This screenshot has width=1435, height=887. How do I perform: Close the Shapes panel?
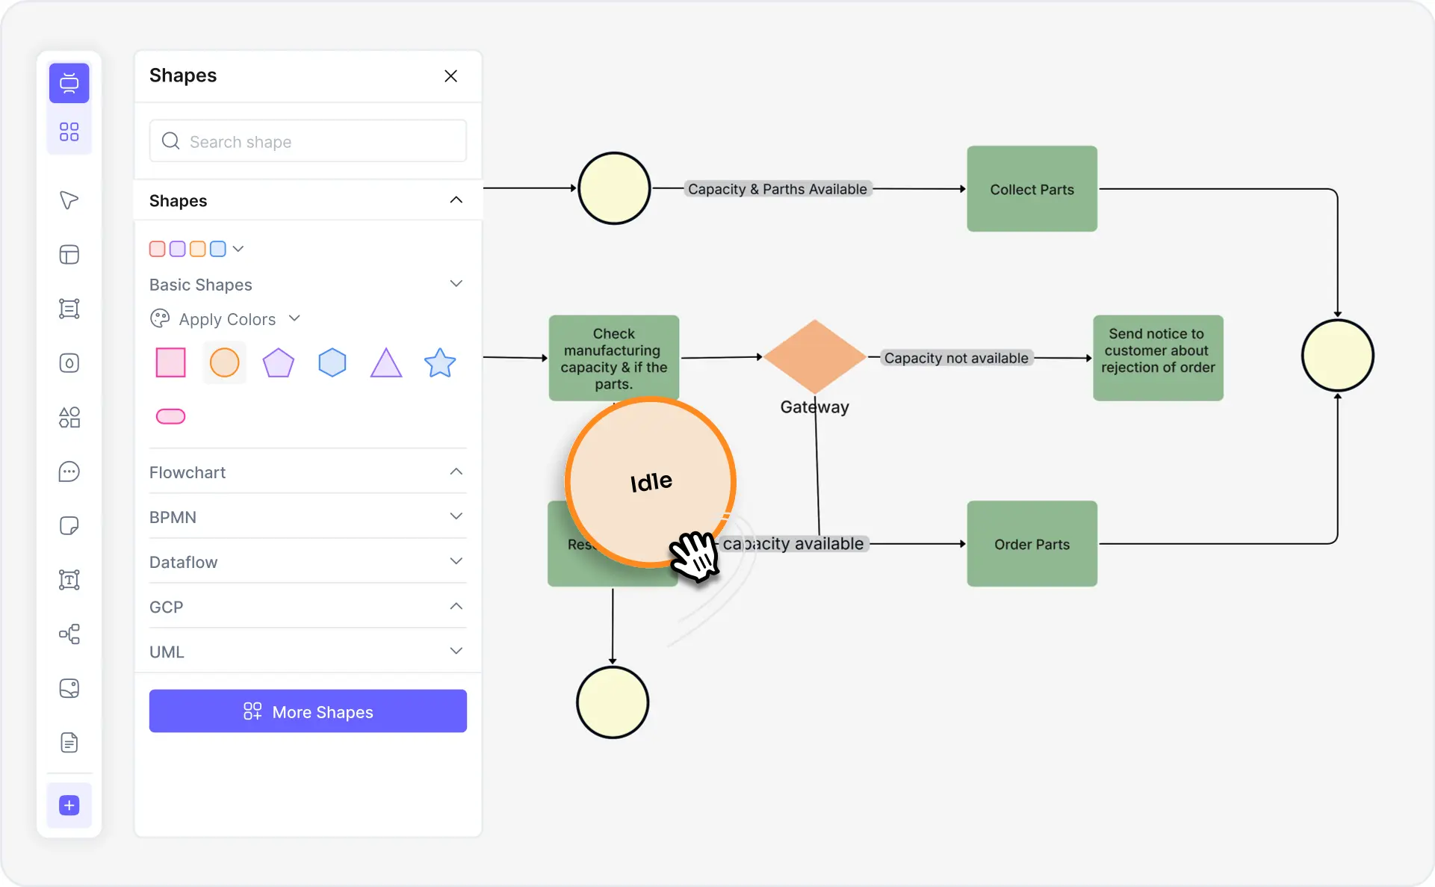pos(450,75)
